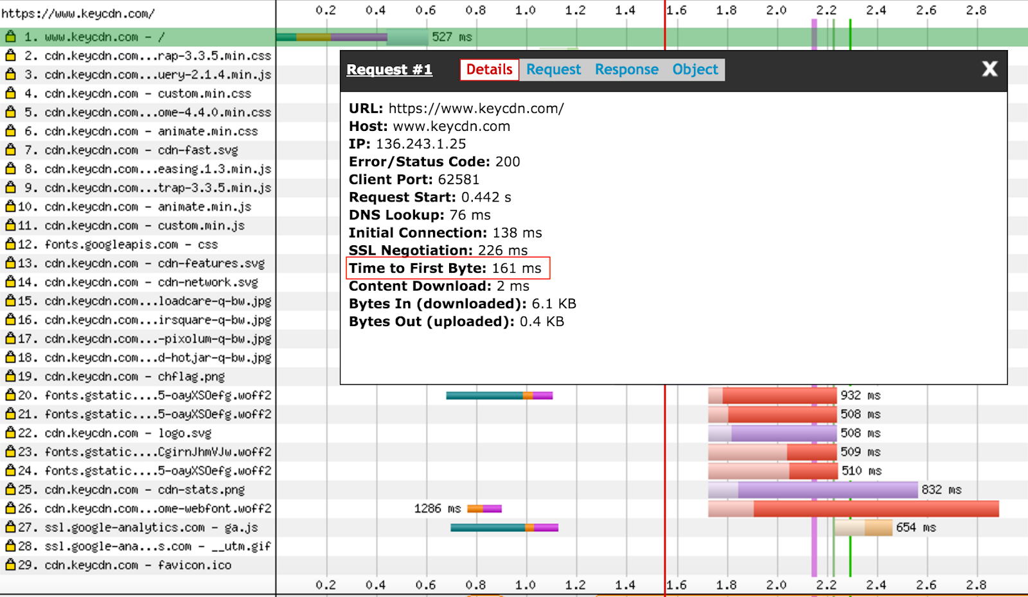Screen dimensions: 1028x597
Task: Click lock icon of request 11 custom.min.js
Action: click(10, 225)
